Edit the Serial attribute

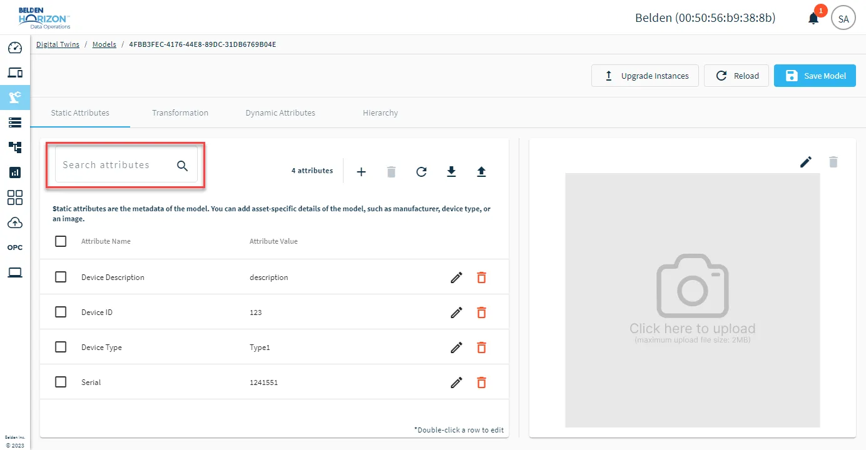point(457,382)
